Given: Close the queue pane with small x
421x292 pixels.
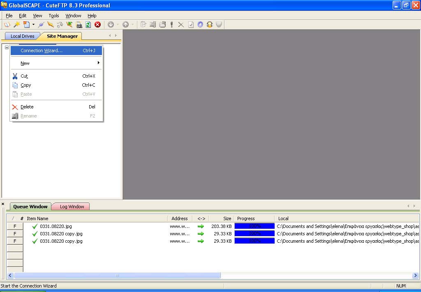Looking at the screenshot, I should tap(3, 204).
